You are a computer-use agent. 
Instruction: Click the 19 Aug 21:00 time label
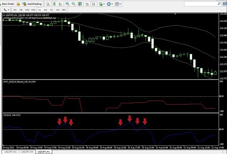pos(64,147)
